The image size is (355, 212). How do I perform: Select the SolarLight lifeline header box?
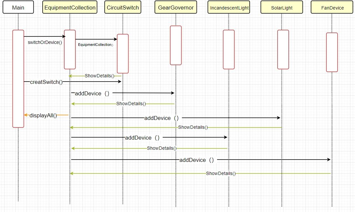(282, 7)
